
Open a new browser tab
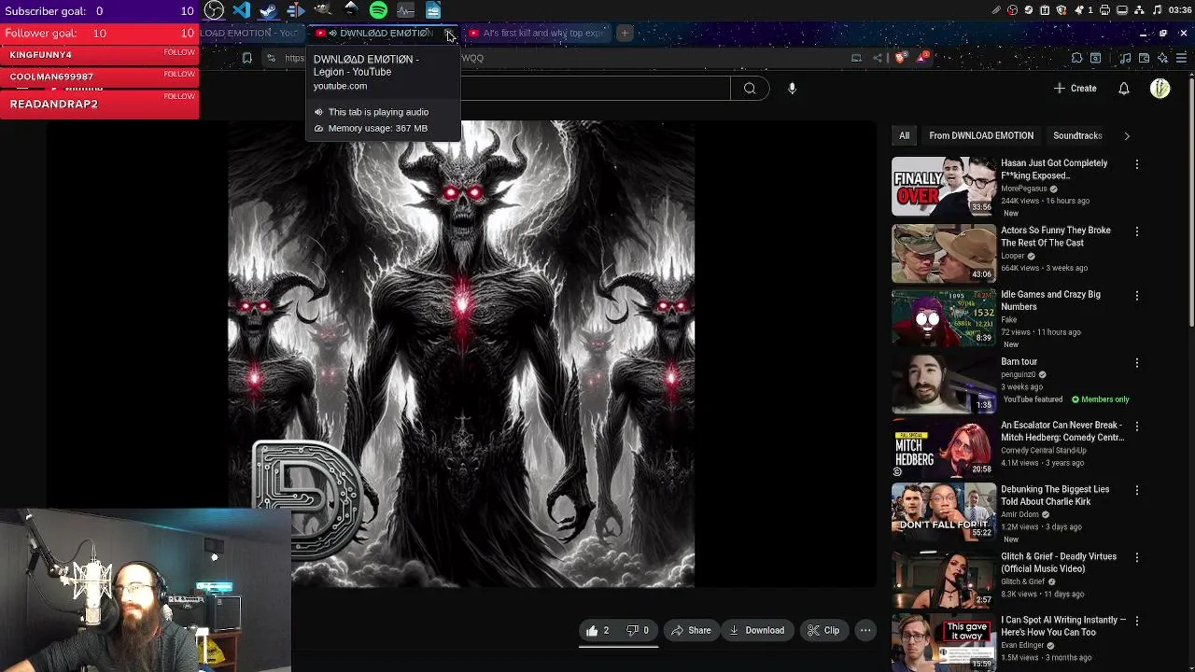pos(625,33)
